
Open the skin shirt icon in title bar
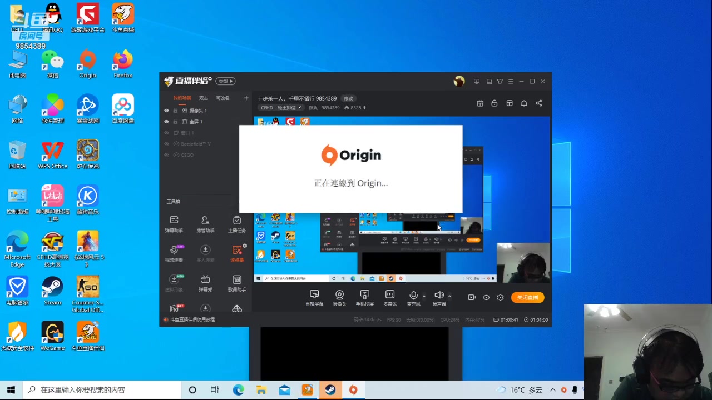(x=500, y=81)
